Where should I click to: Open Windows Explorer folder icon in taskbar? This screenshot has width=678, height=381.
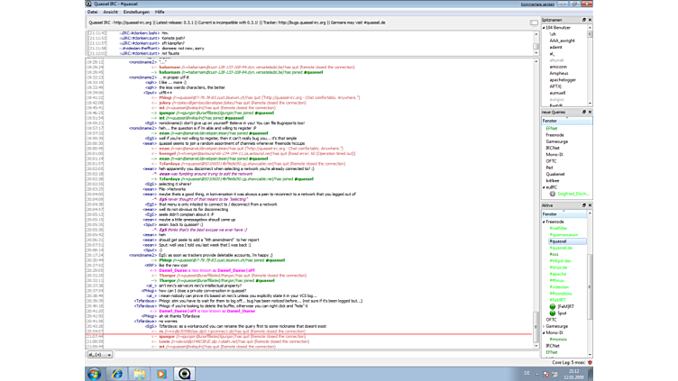[140, 373]
